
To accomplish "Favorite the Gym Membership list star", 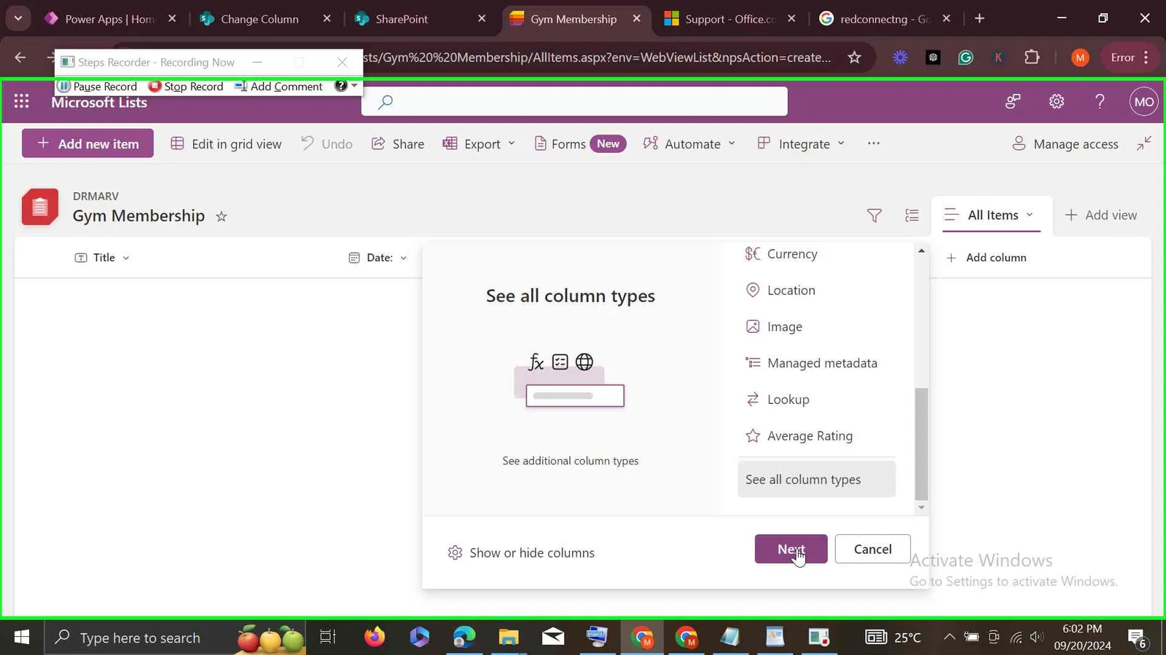I will click(222, 216).
